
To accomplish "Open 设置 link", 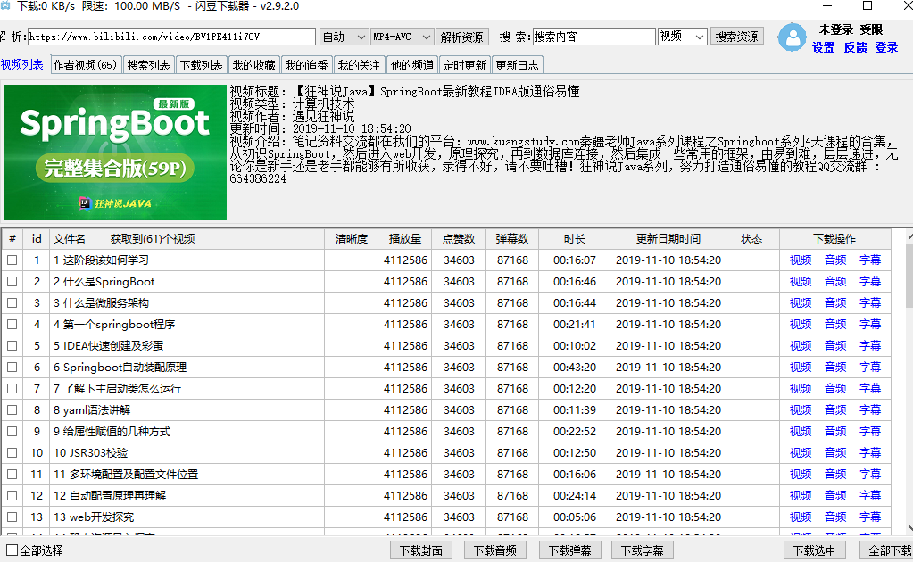I will 824,47.
